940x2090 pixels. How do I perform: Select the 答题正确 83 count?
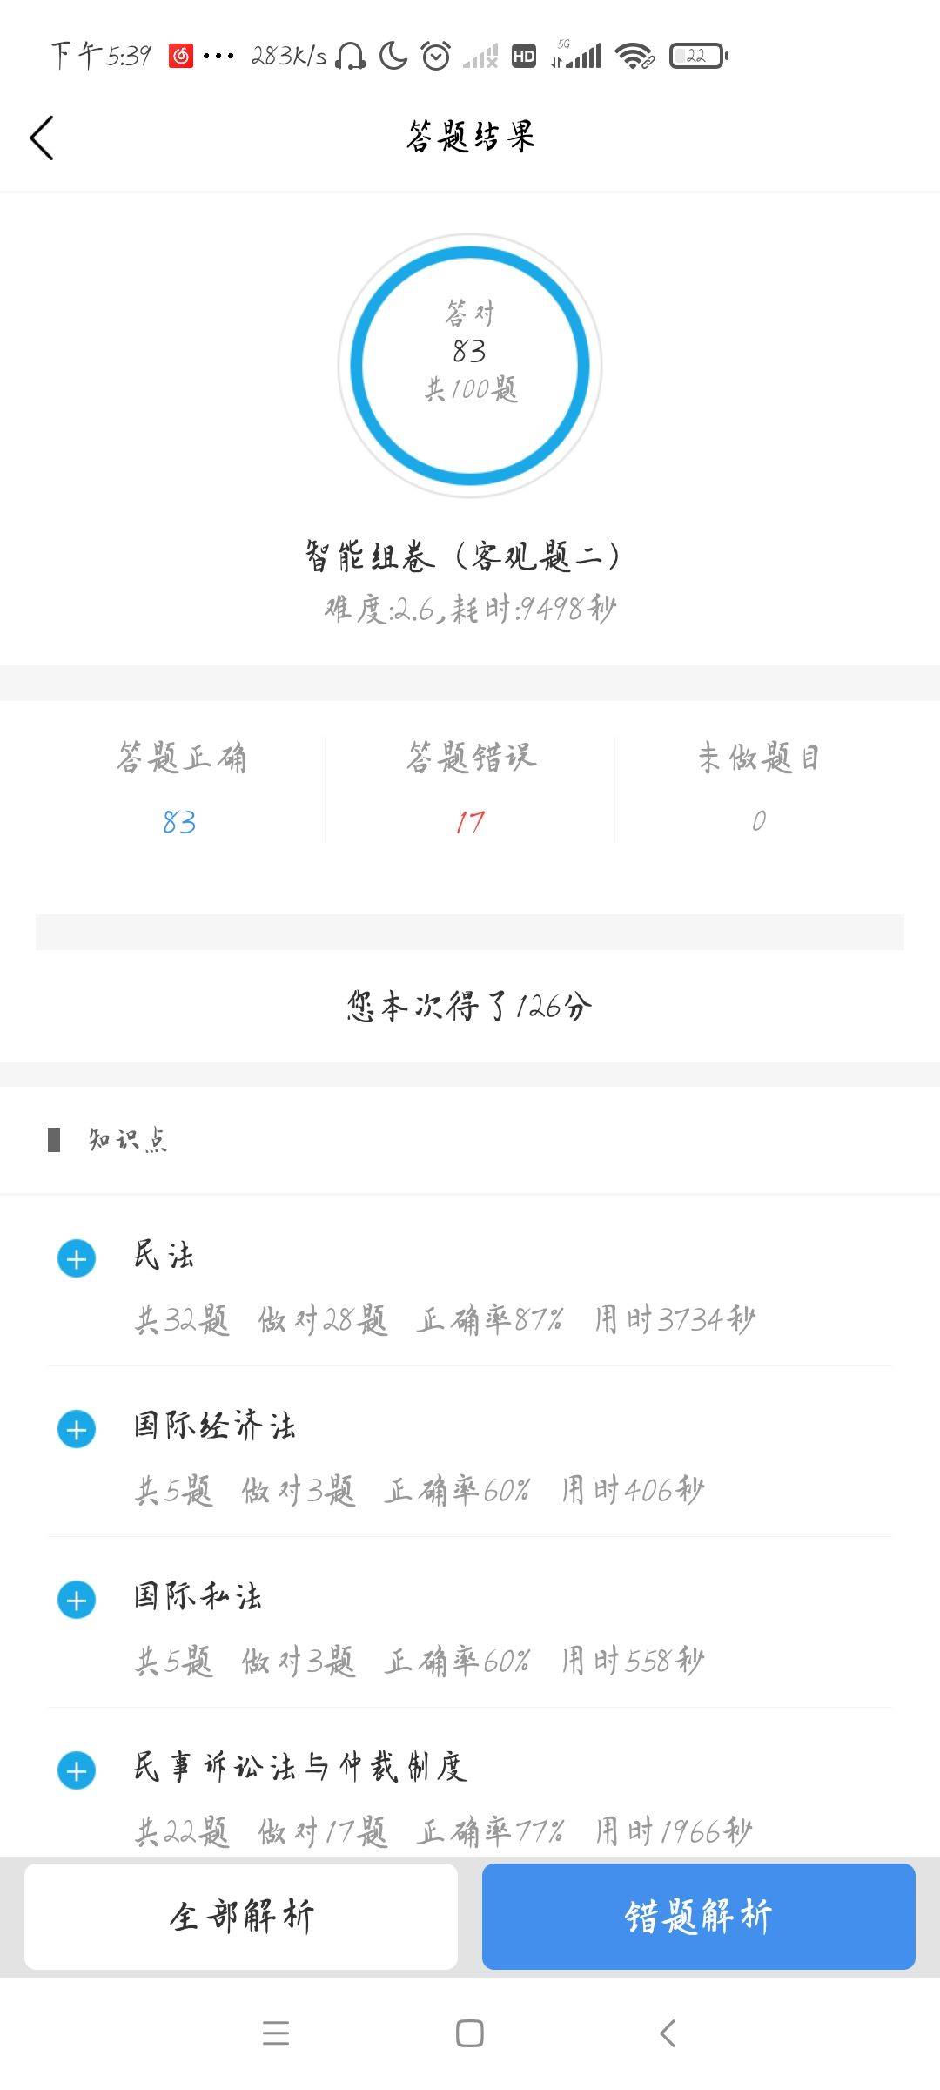pyautogui.click(x=179, y=821)
